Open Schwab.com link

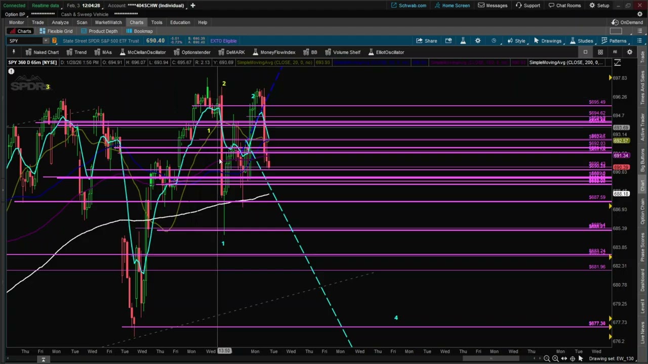tap(409, 5)
